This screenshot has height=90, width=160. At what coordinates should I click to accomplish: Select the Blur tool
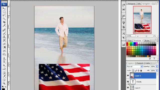pos(4,50)
